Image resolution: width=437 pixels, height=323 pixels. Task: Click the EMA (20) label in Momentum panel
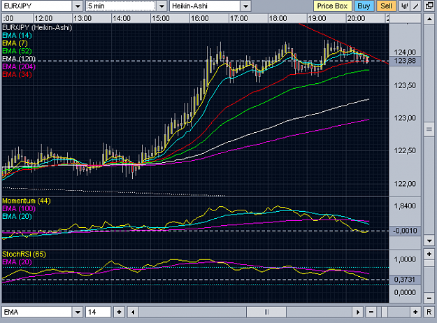tap(17, 217)
